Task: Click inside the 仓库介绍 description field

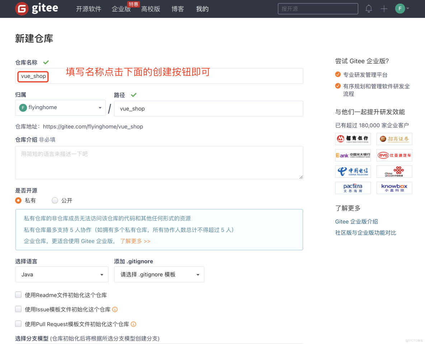Action: (159, 162)
